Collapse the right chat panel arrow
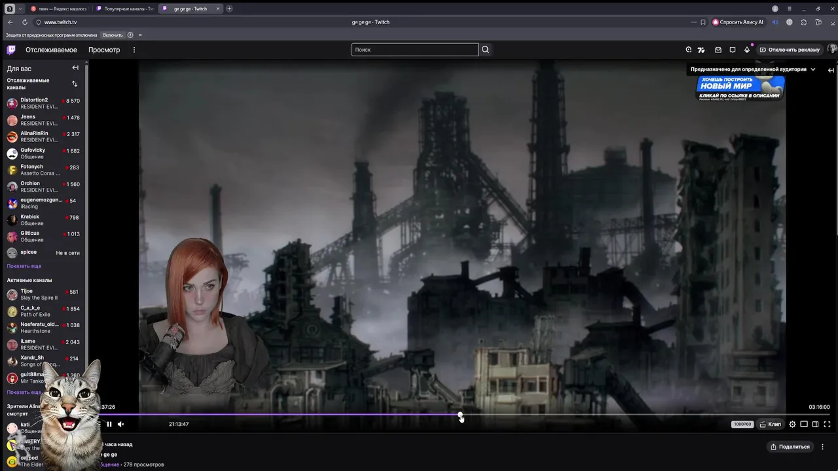The height and width of the screenshot is (471, 838). click(x=831, y=70)
